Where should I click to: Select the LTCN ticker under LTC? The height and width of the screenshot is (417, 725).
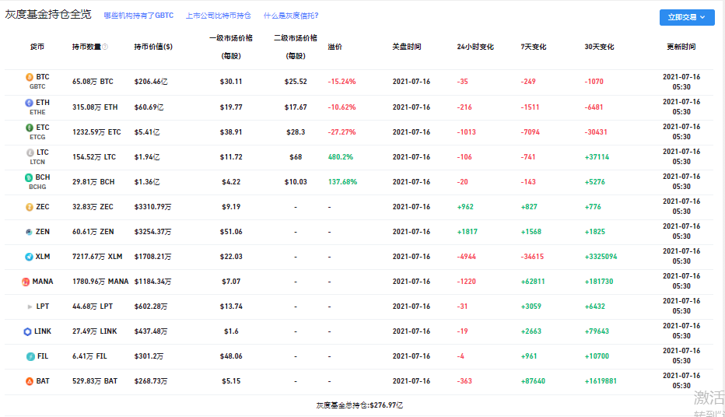(x=37, y=163)
